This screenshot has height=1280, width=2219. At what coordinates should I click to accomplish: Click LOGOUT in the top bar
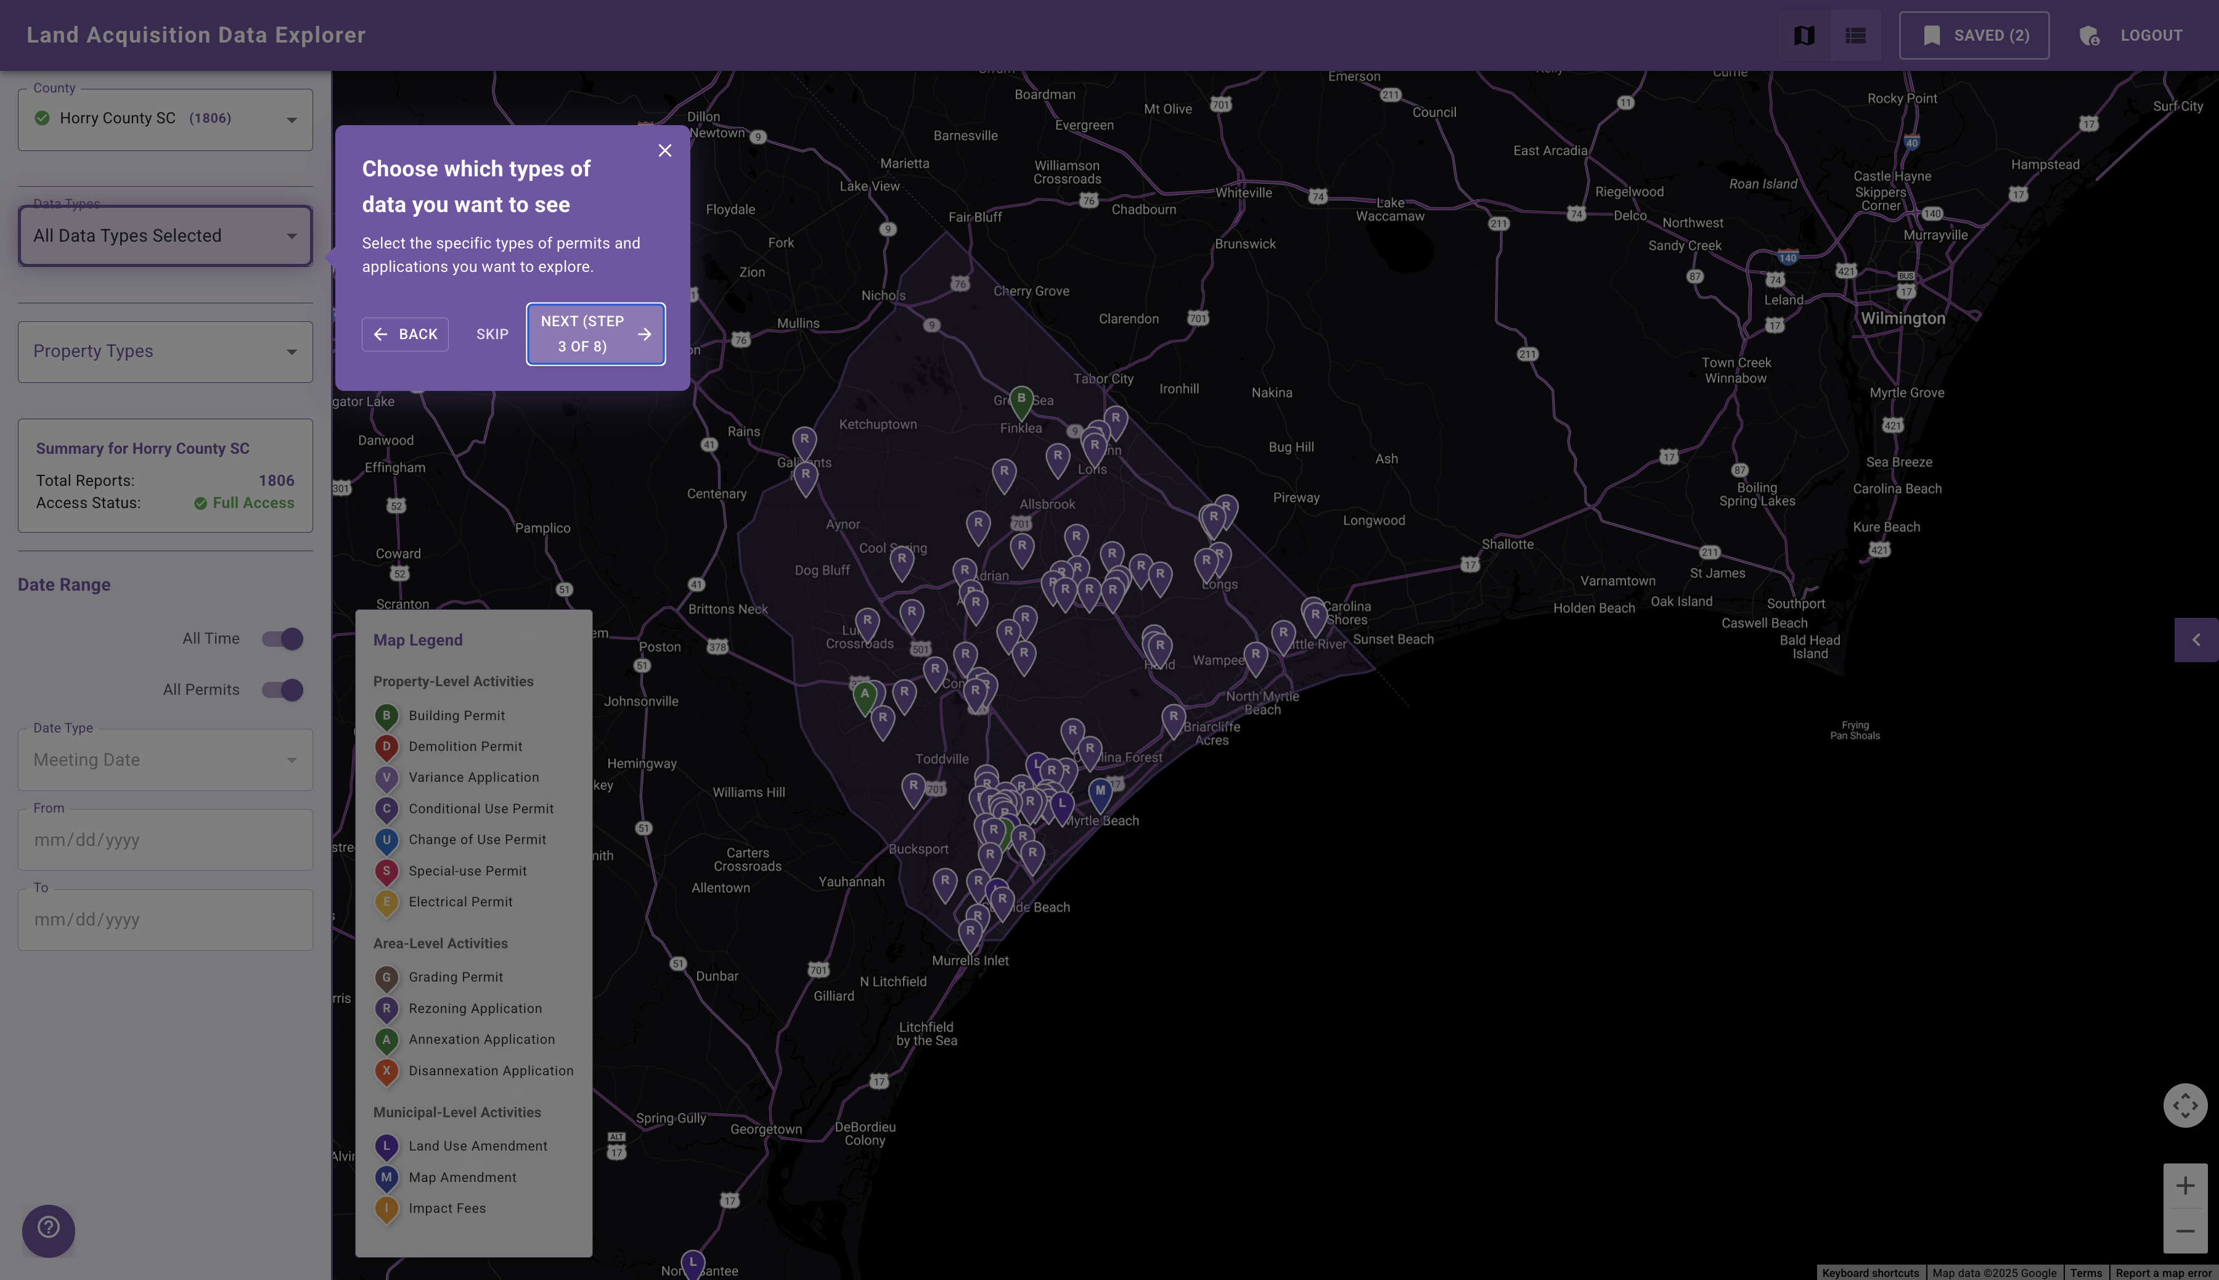click(x=2151, y=35)
